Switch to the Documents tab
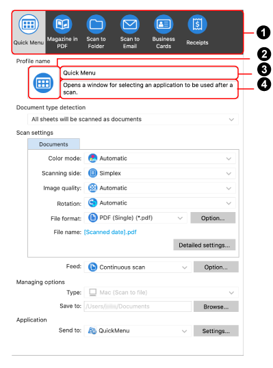This screenshot has height=368, width=273. (54, 144)
